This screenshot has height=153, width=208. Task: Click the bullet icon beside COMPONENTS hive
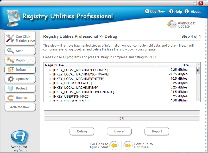[50, 92]
